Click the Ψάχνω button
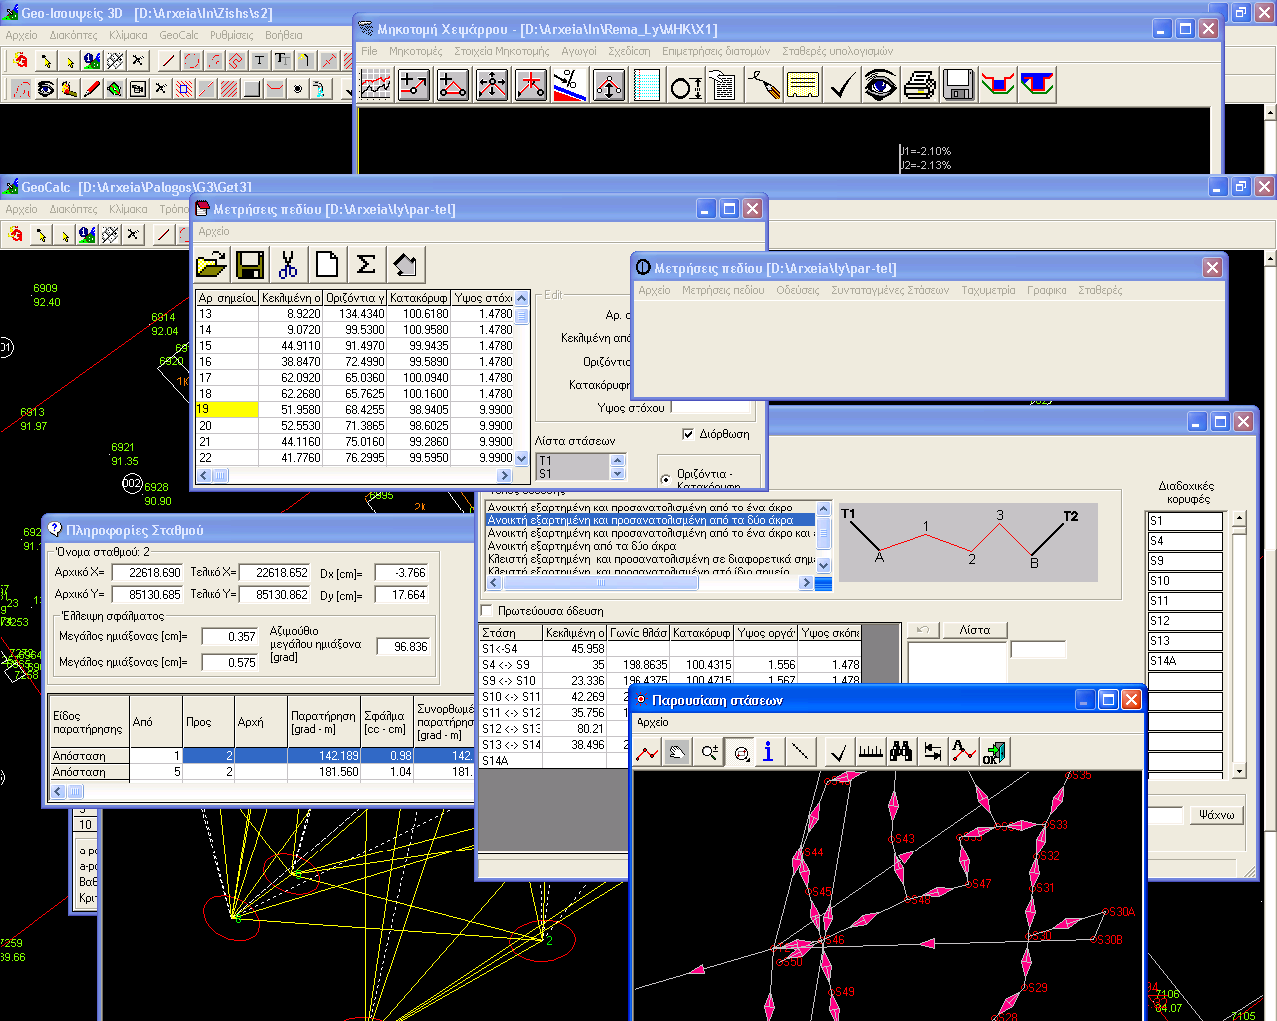The height and width of the screenshot is (1021, 1277). coord(1216,815)
